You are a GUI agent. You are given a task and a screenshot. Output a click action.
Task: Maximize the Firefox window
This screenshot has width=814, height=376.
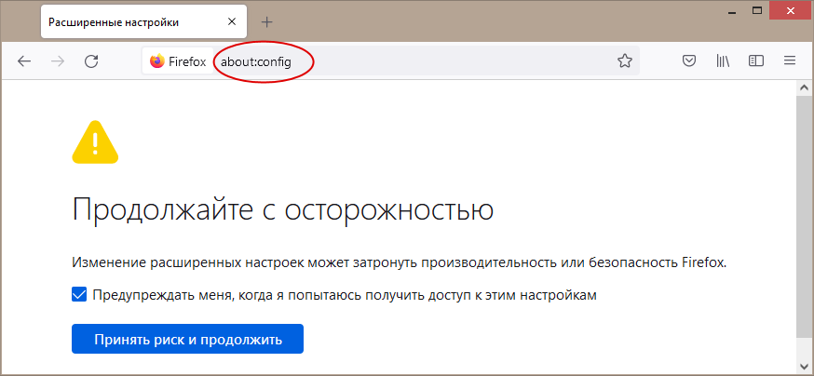[x=756, y=9]
